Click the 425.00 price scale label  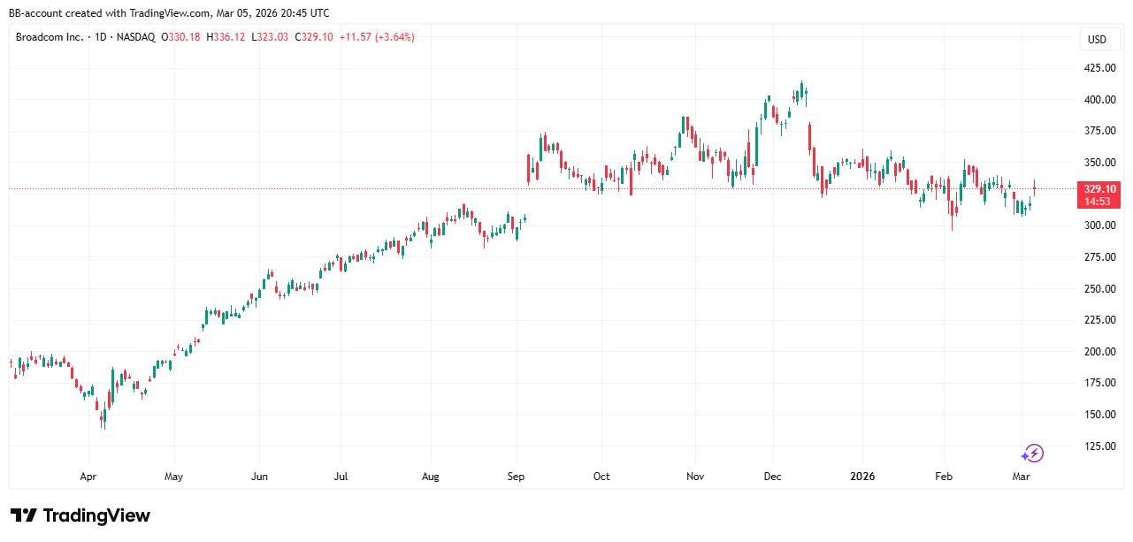pyautogui.click(x=1099, y=67)
